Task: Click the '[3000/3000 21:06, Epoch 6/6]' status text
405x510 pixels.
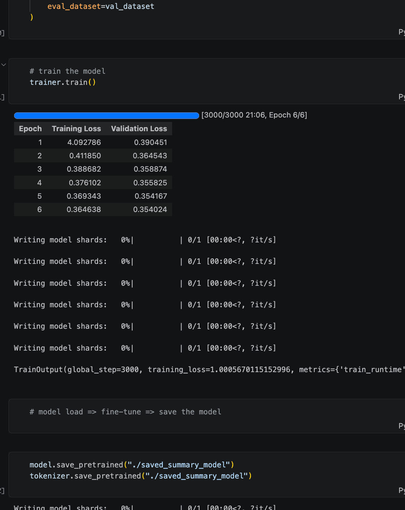Action: [254, 115]
